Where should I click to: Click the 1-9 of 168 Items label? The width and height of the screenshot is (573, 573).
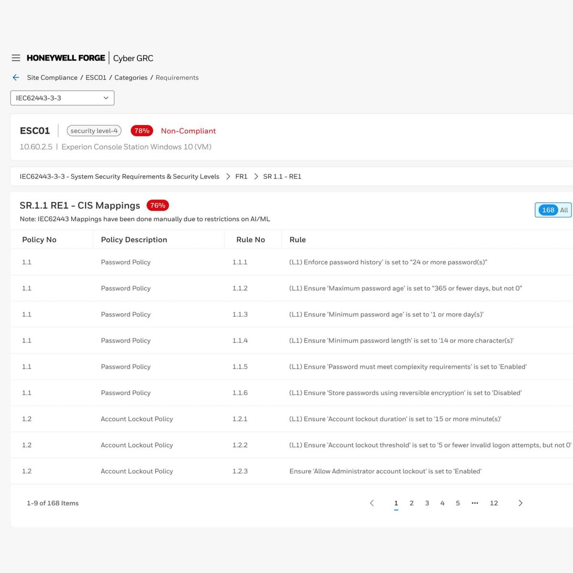point(53,503)
